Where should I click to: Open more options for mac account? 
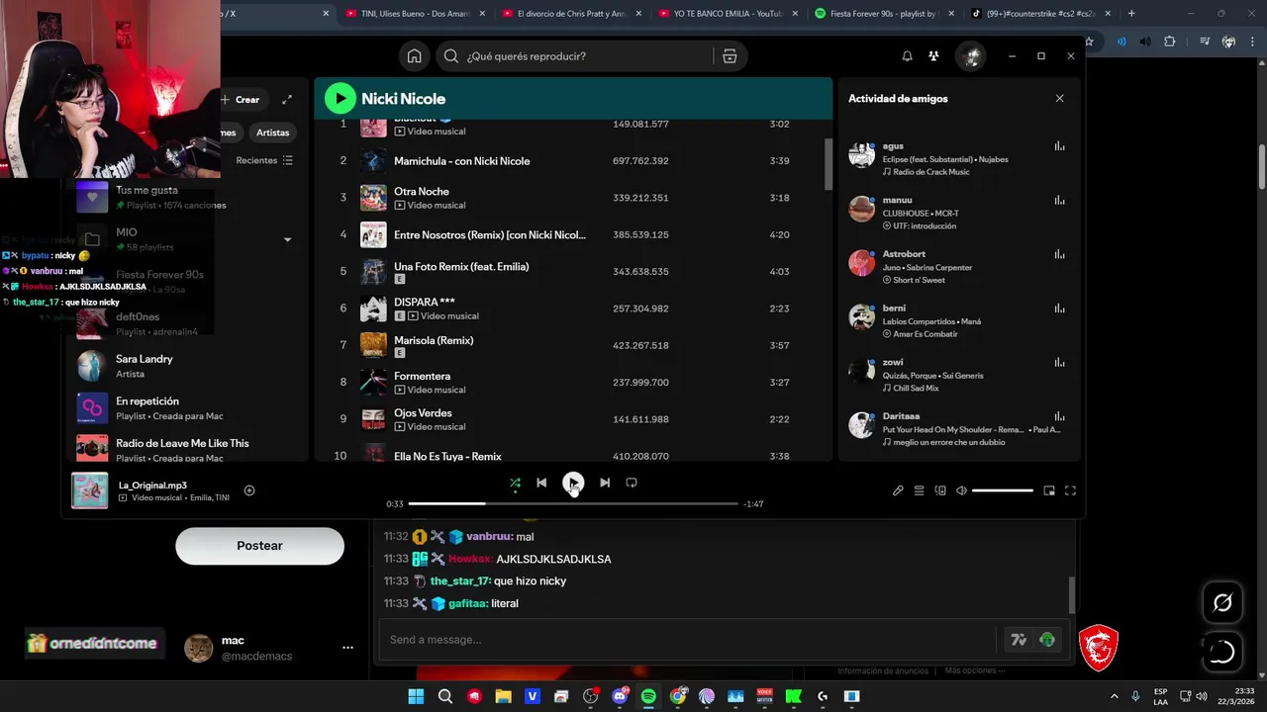pos(347,648)
